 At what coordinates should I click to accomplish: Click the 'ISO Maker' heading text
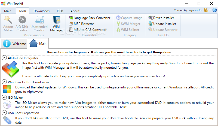16,98
